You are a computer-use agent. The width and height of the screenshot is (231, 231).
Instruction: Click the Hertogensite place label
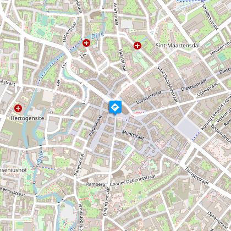pyautogui.click(x=28, y=118)
